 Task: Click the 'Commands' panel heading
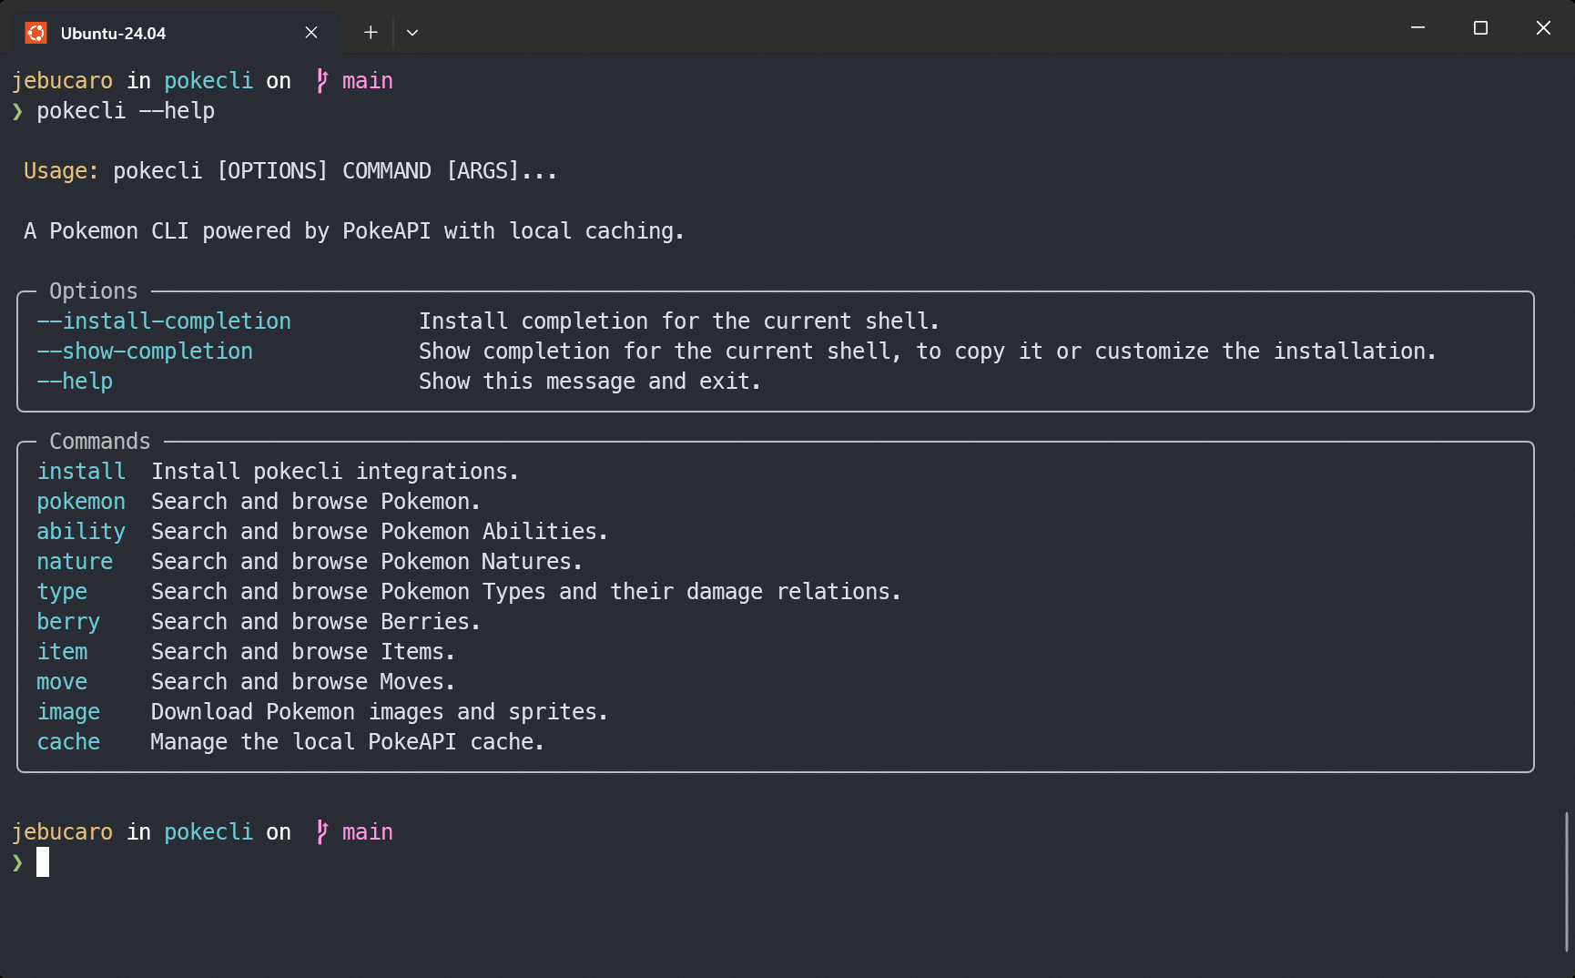click(x=100, y=442)
